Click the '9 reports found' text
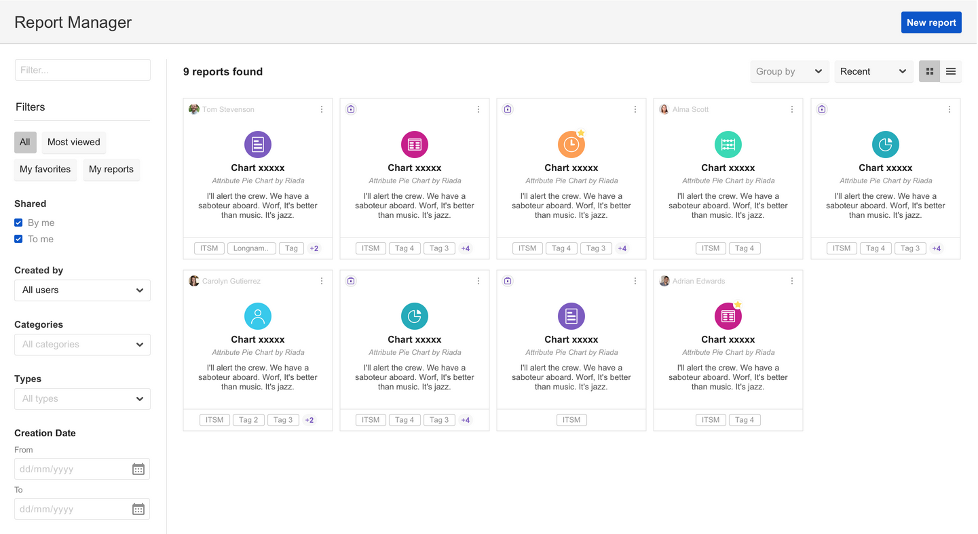This screenshot has width=978, height=534. tap(223, 71)
